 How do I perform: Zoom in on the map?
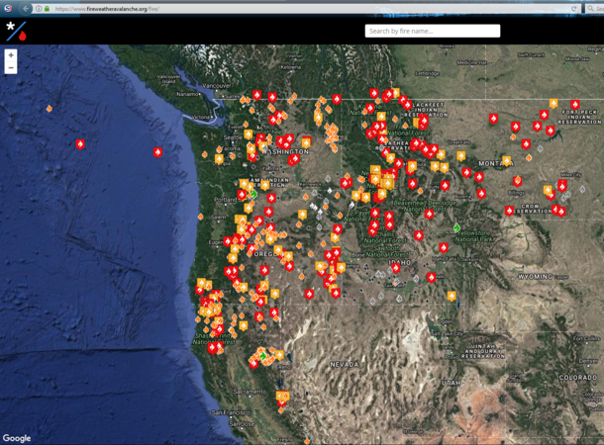(11, 55)
